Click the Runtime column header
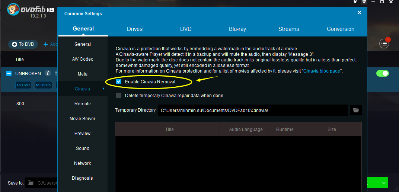This screenshot has width=399, height=192. (283, 129)
